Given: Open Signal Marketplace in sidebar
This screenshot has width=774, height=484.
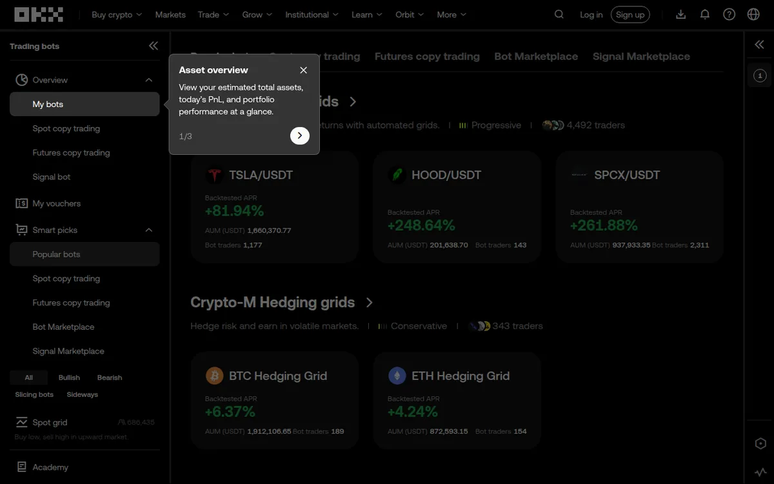Looking at the screenshot, I should click(x=84, y=351).
